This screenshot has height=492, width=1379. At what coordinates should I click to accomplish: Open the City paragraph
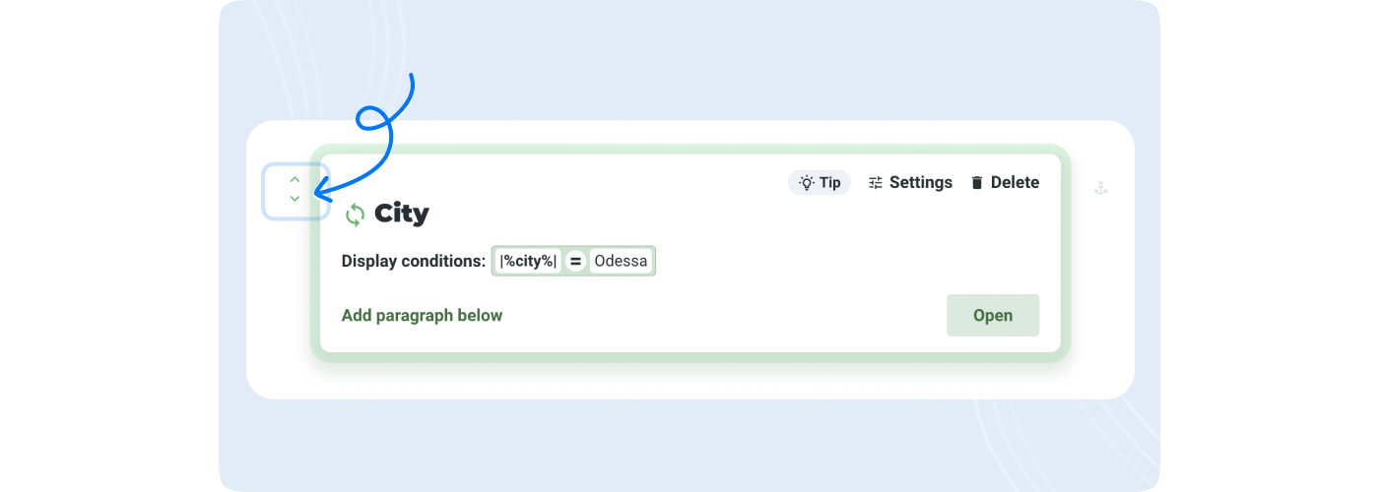click(993, 315)
